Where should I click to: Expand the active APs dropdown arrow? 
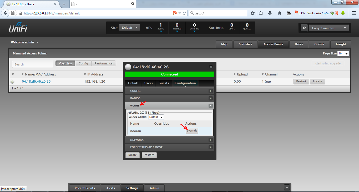pos(161,31)
